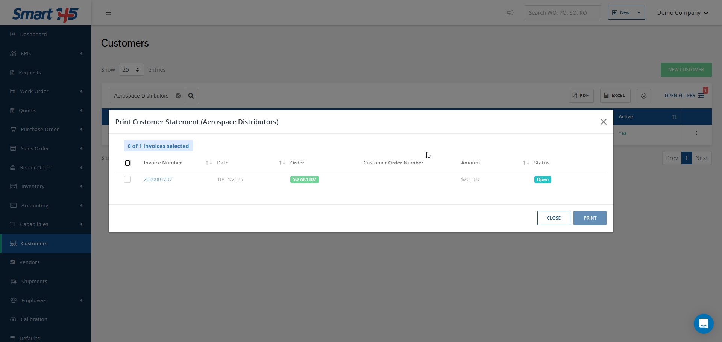The height and width of the screenshot is (342, 722).
Task: Sort by Invoice Number column arrows
Action: (x=209, y=163)
